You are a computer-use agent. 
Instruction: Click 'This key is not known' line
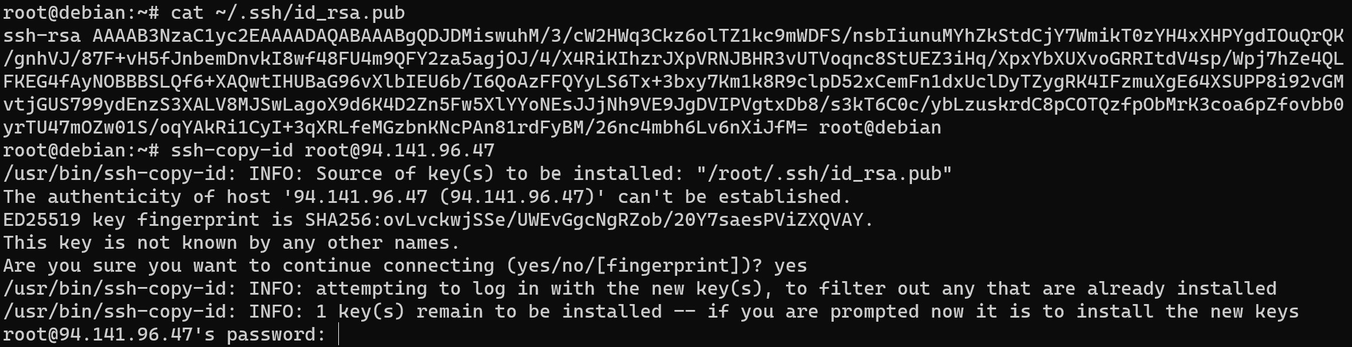pyautogui.click(x=231, y=243)
